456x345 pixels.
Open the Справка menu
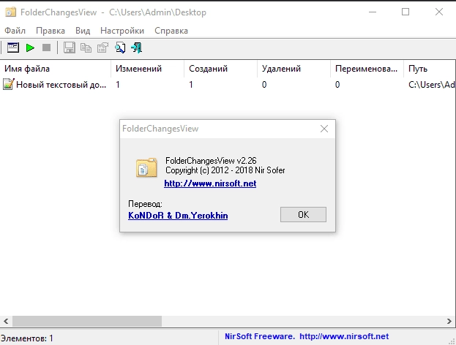pos(171,31)
